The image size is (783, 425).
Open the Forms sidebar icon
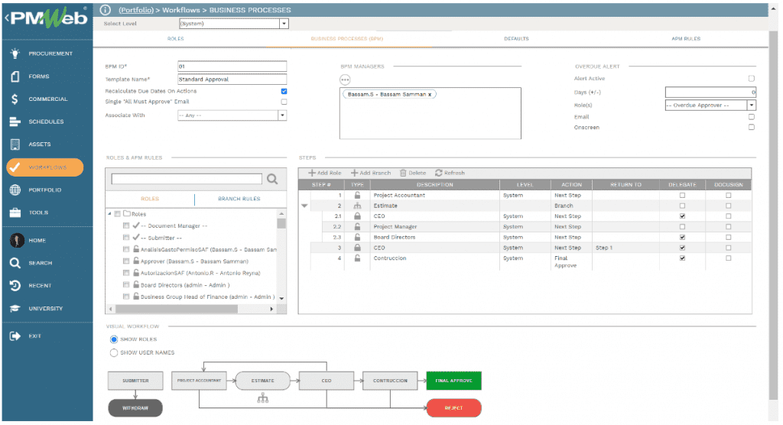pos(15,76)
